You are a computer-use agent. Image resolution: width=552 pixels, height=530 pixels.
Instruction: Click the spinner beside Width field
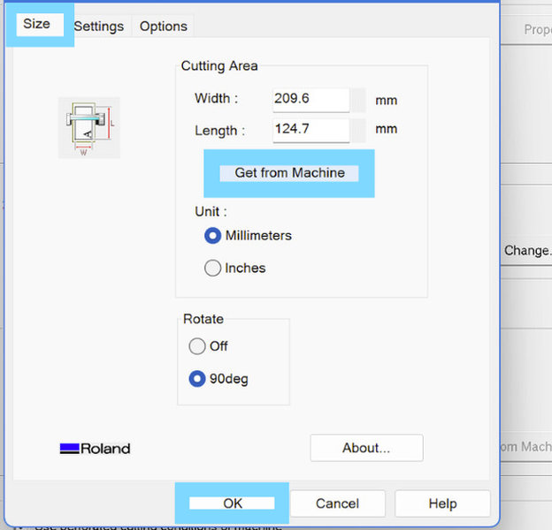(x=359, y=100)
